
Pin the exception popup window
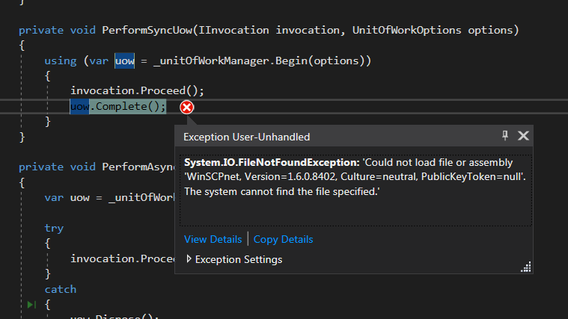[505, 136]
